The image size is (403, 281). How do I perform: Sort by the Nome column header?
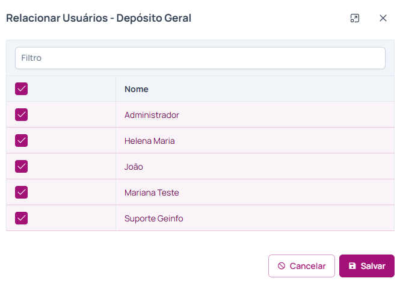[137, 89]
